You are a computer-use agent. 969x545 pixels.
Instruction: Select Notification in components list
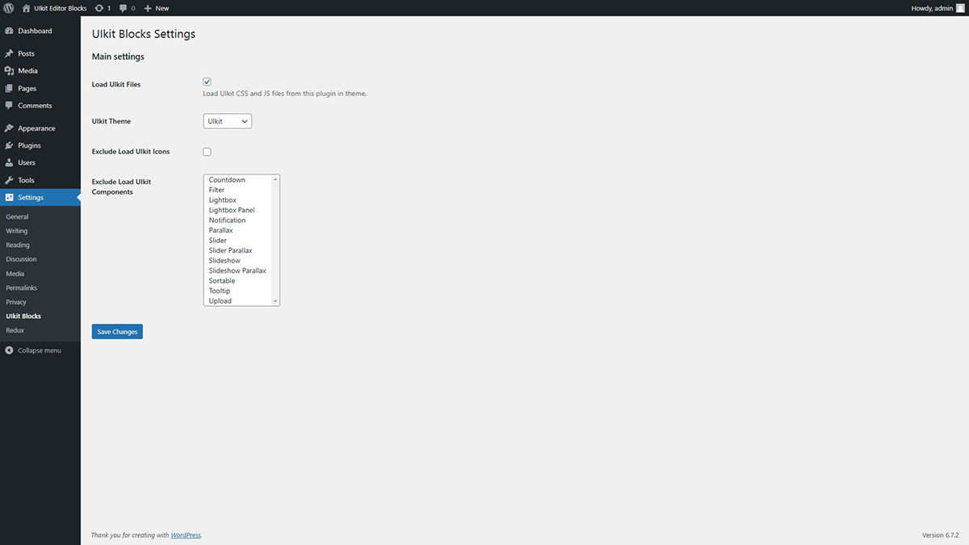pyautogui.click(x=238, y=220)
